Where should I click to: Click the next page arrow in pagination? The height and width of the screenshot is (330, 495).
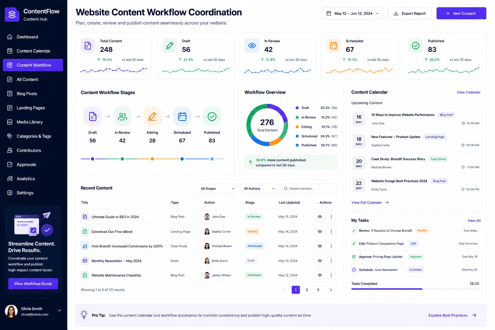pos(331,290)
